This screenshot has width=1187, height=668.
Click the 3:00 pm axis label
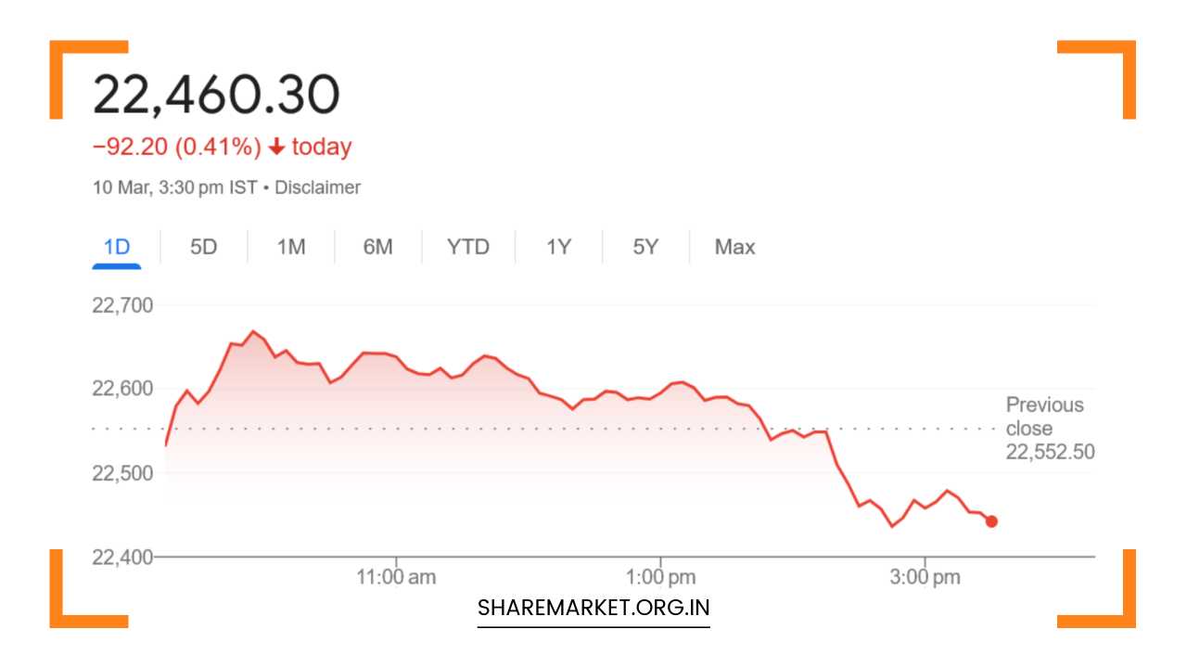point(925,577)
